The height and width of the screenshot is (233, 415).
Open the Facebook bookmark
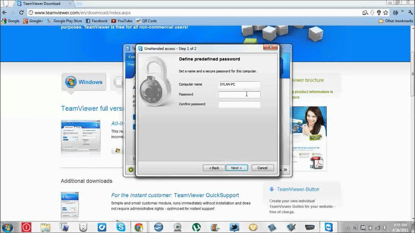97,21
